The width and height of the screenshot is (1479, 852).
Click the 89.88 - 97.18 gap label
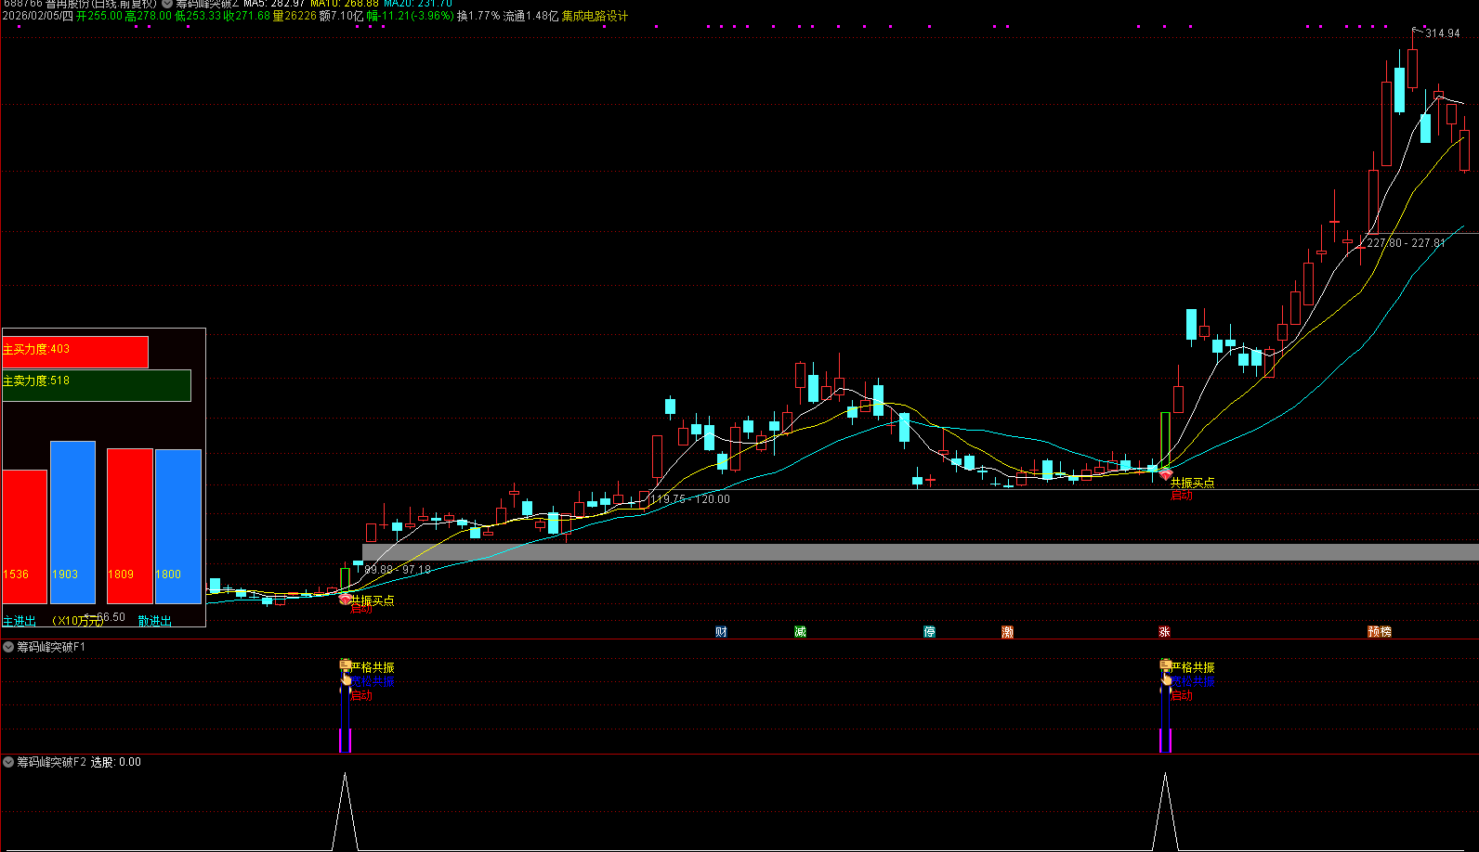[x=398, y=570]
